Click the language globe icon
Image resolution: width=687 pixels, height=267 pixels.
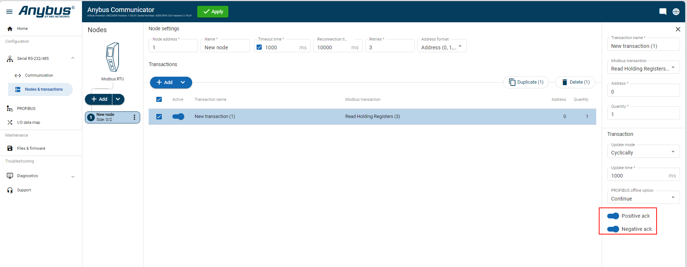coord(676,12)
